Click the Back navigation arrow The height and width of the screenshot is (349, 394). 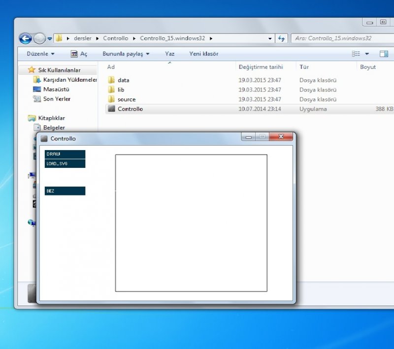(x=25, y=38)
